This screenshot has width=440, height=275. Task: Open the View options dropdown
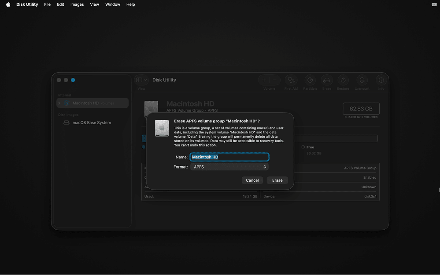click(x=141, y=80)
